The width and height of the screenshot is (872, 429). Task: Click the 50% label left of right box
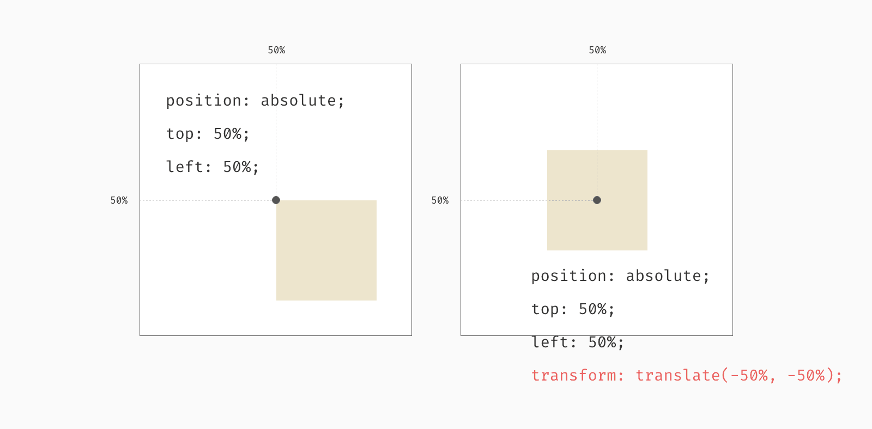pos(440,200)
